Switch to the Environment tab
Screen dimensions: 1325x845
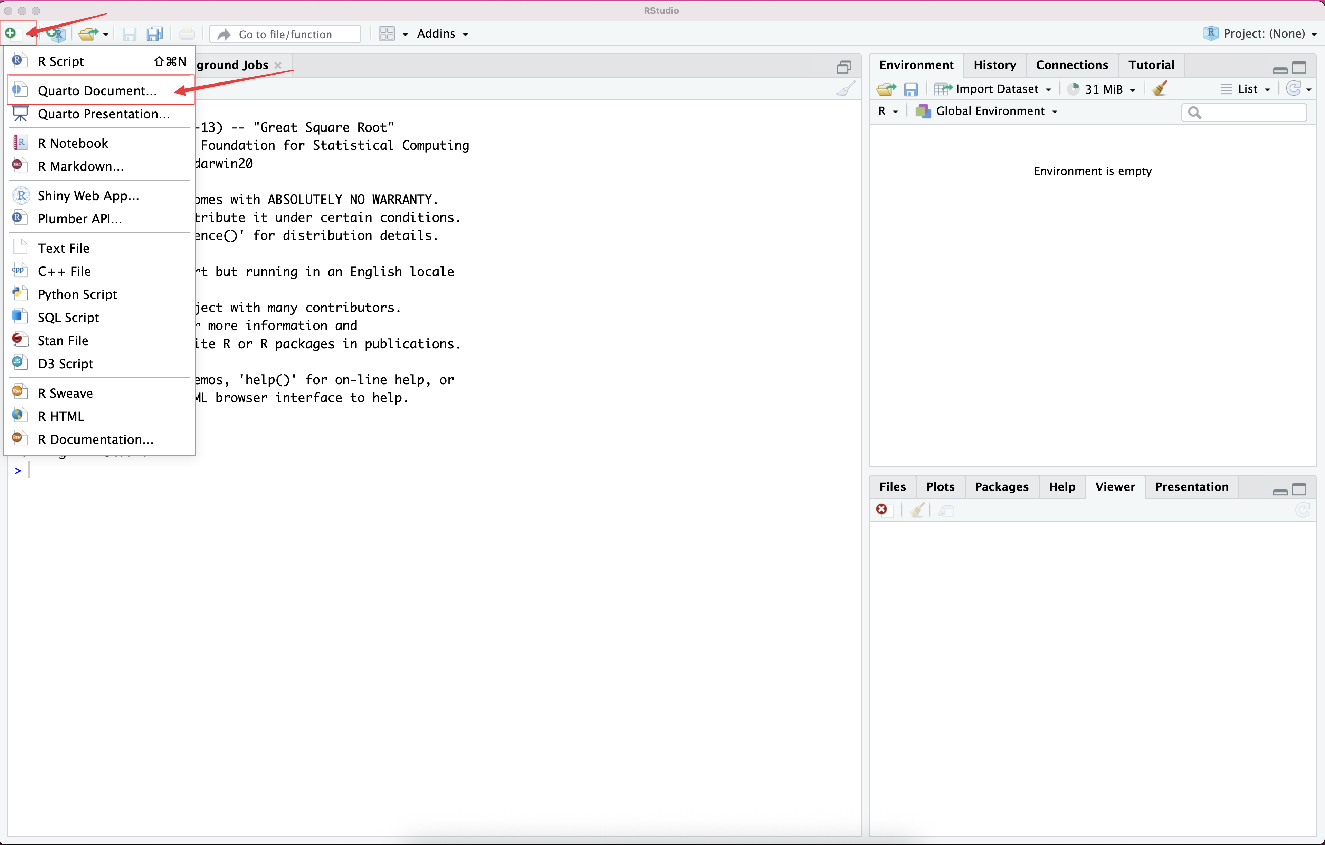916,65
